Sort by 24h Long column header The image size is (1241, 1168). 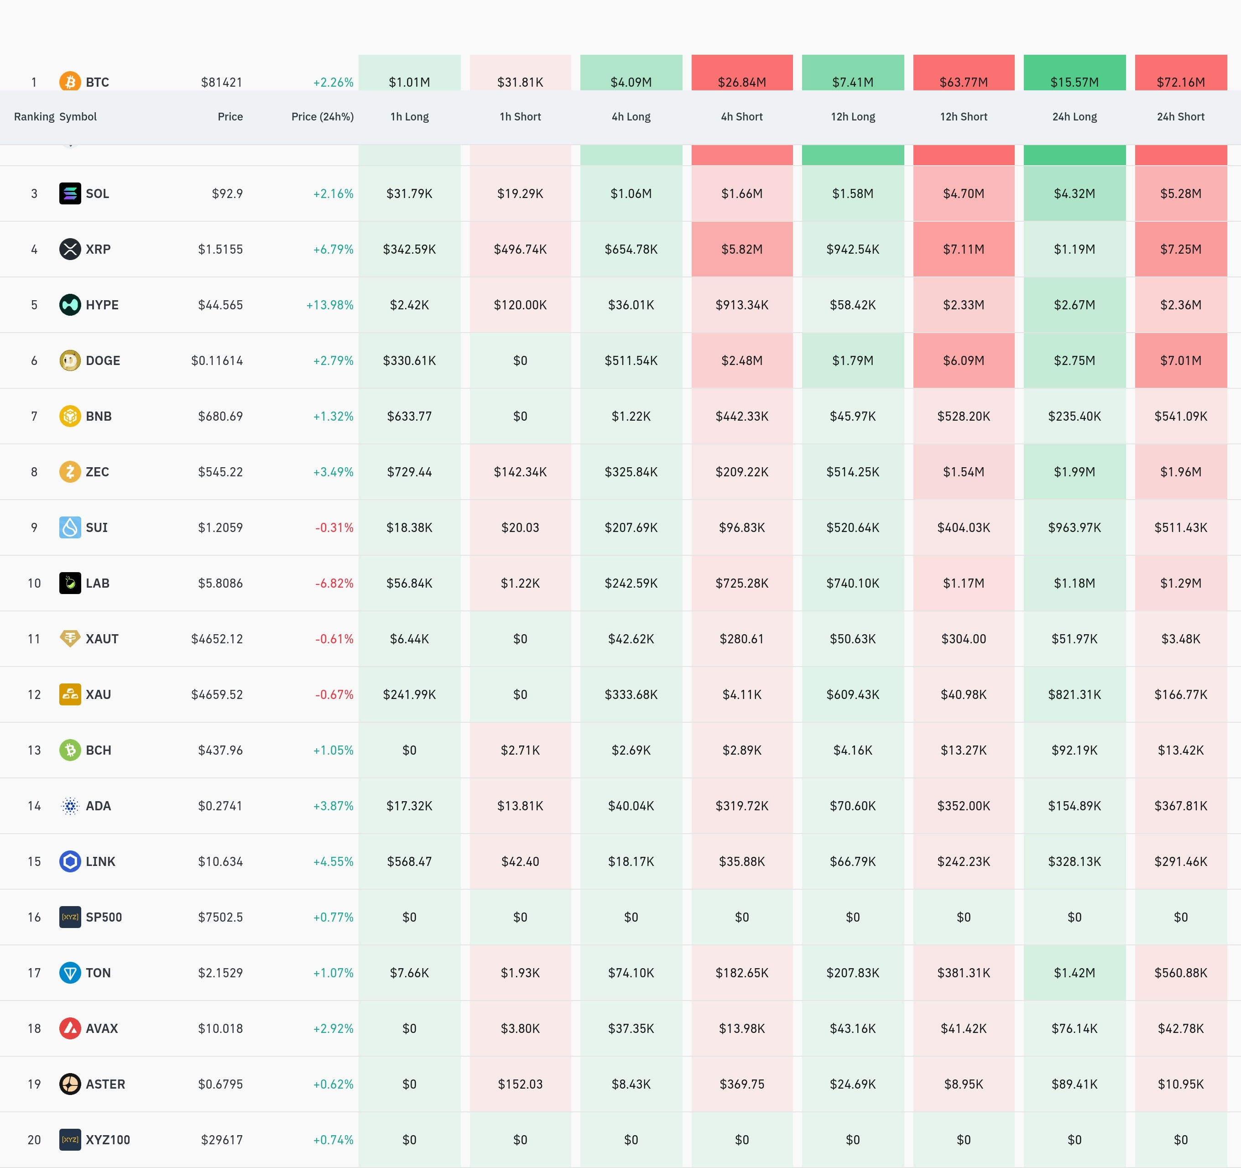[1074, 117]
